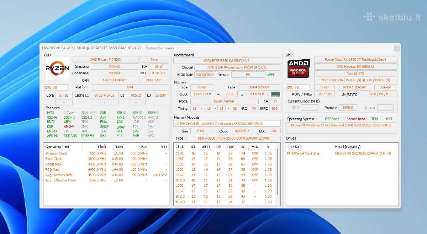Click the Prod. Unit field
The image size is (427, 234).
[154, 80]
